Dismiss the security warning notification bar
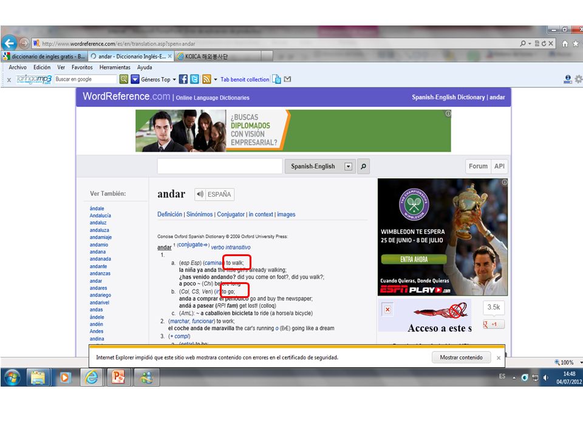This screenshot has height=437, width=583. coord(499,358)
